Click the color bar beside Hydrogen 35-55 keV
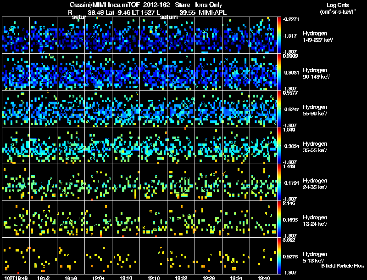Viewport: 367px width, 280px height. [x=279, y=146]
